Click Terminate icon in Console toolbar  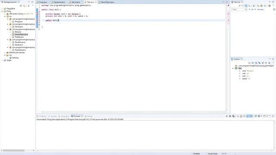[x=227, y=116]
